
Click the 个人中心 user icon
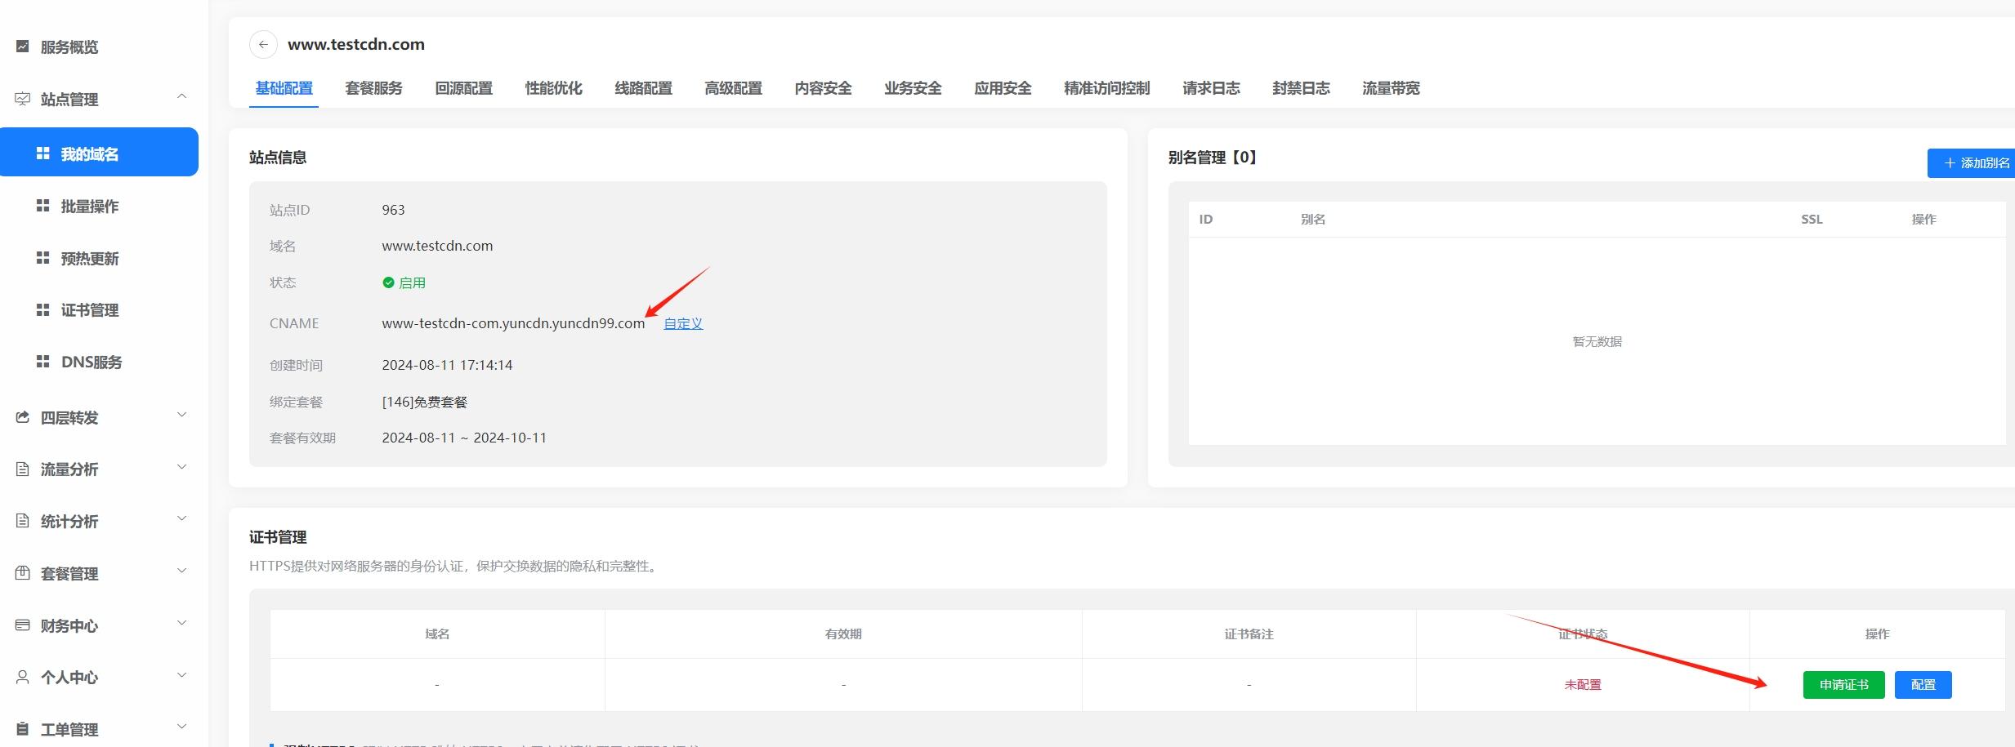point(23,677)
